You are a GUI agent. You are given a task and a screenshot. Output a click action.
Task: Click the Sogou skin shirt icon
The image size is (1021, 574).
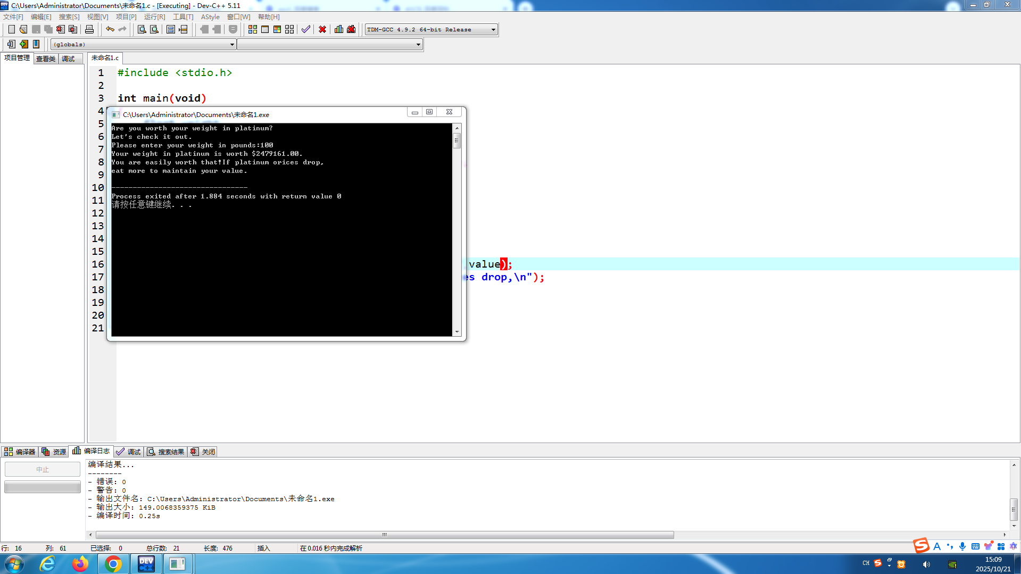[x=988, y=546]
